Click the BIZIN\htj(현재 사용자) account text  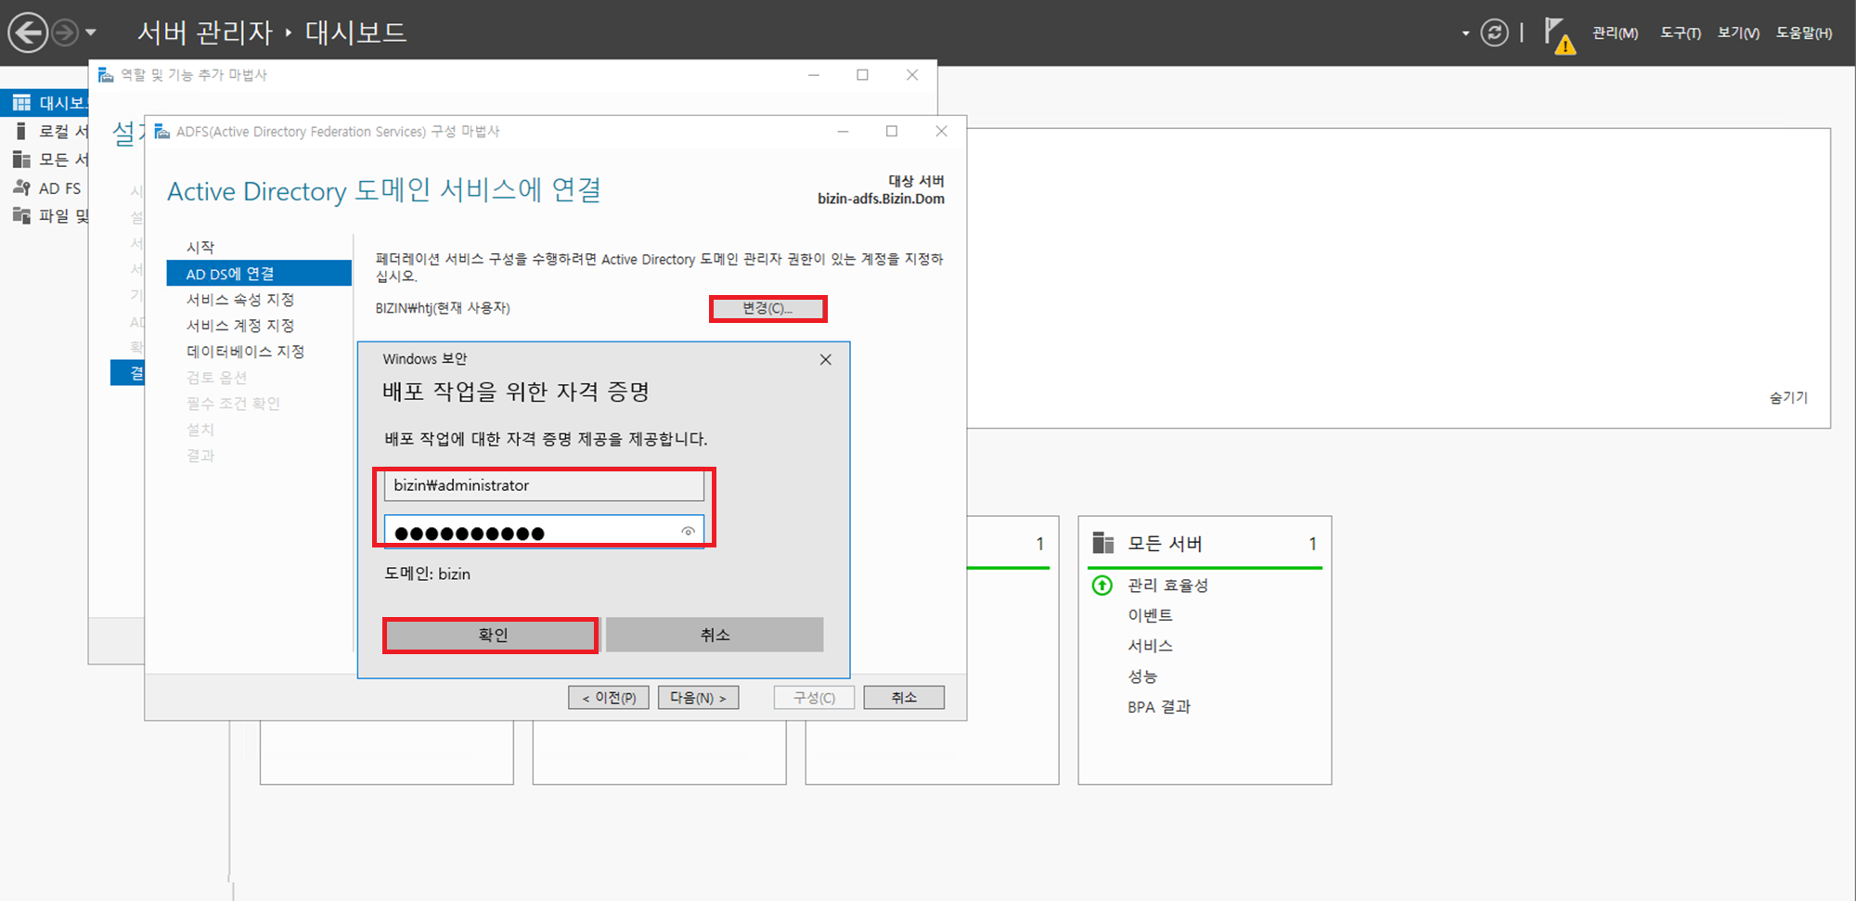443,309
